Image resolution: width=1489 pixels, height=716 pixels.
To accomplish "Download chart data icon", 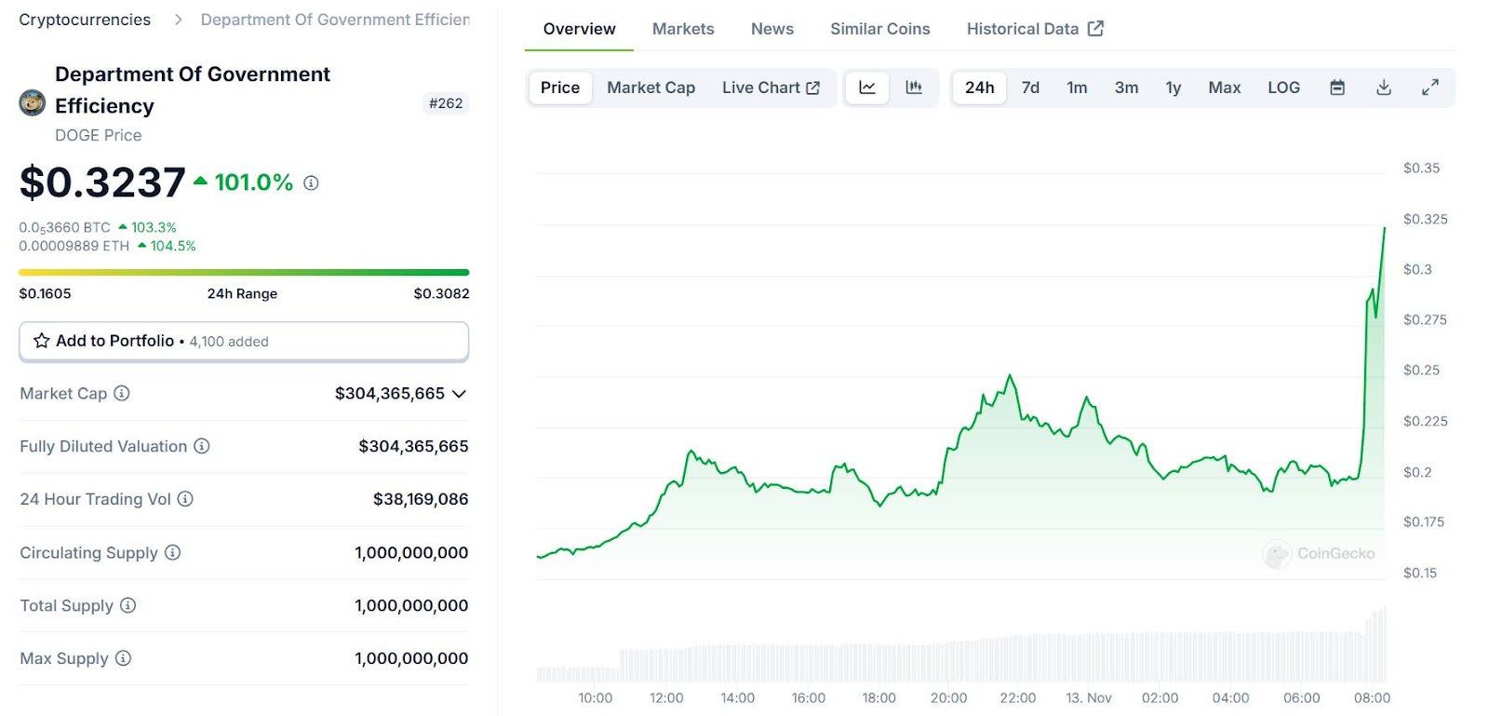I will [1384, 88].
